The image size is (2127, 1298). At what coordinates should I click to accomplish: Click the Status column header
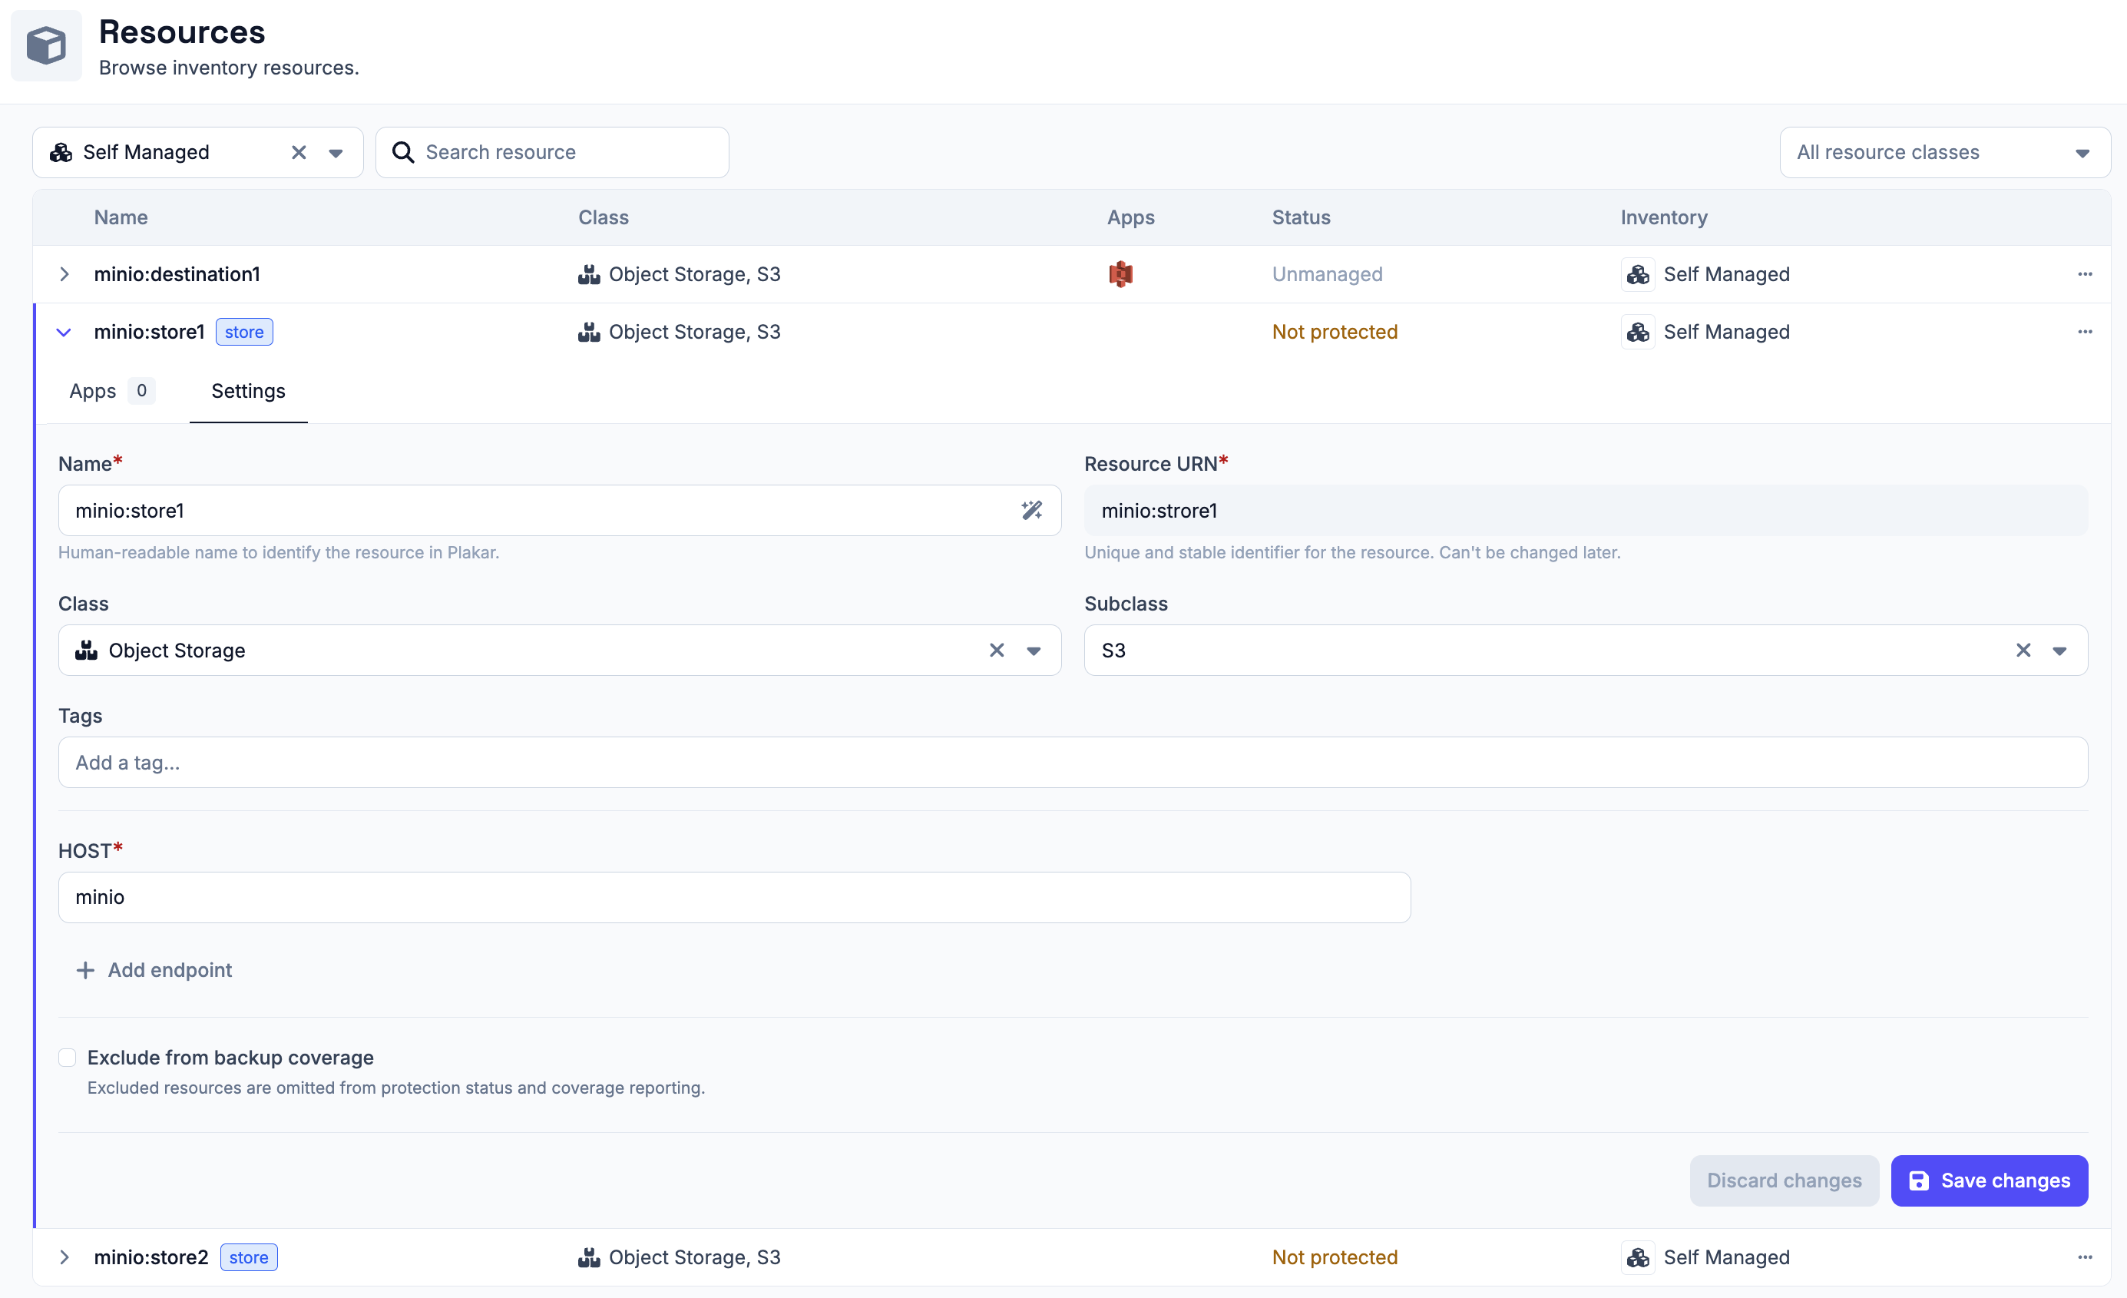click(x=1301, y=217)
